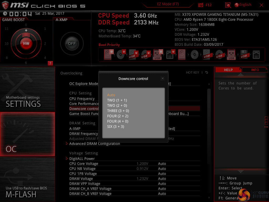The image size is (269, 202).
Task: Select the legacy CD/DVD boot icon
Action: (x=195, y=55)
